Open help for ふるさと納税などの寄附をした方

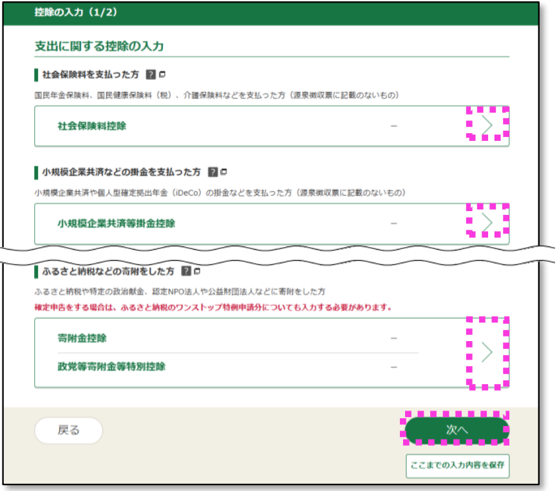pyautogui.click(x=186, y=271)
